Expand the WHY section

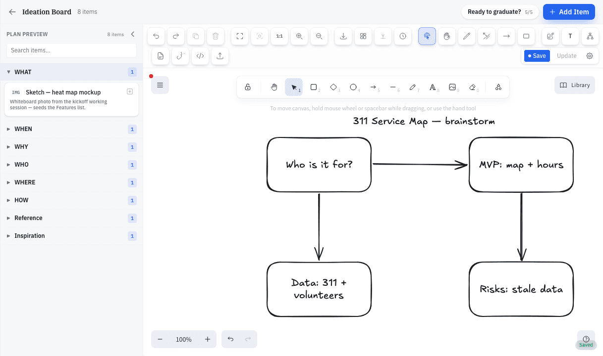pos(71,147)
